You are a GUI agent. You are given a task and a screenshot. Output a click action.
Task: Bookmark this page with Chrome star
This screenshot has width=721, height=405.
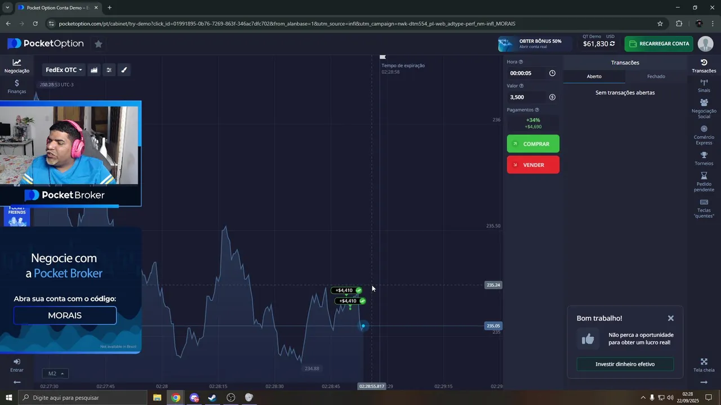point(660,24)
